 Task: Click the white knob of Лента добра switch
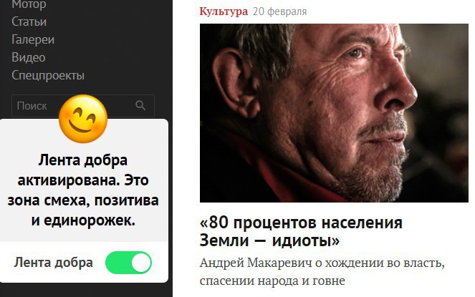coord(141,263)
